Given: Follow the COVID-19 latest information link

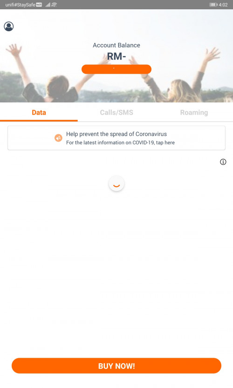Looking at the screenshot, I should (x=120, y=143).
